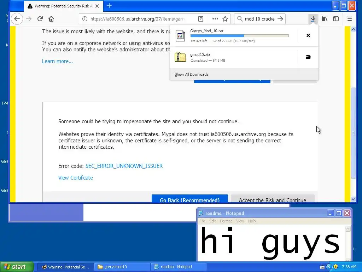
Task: Open Notepad File menu
Action: [202, 221]
